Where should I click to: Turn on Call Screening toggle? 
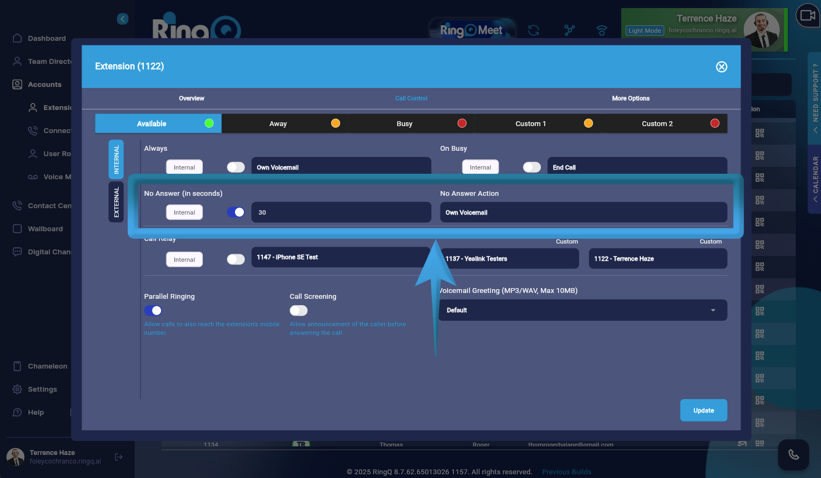click(298, 311)
